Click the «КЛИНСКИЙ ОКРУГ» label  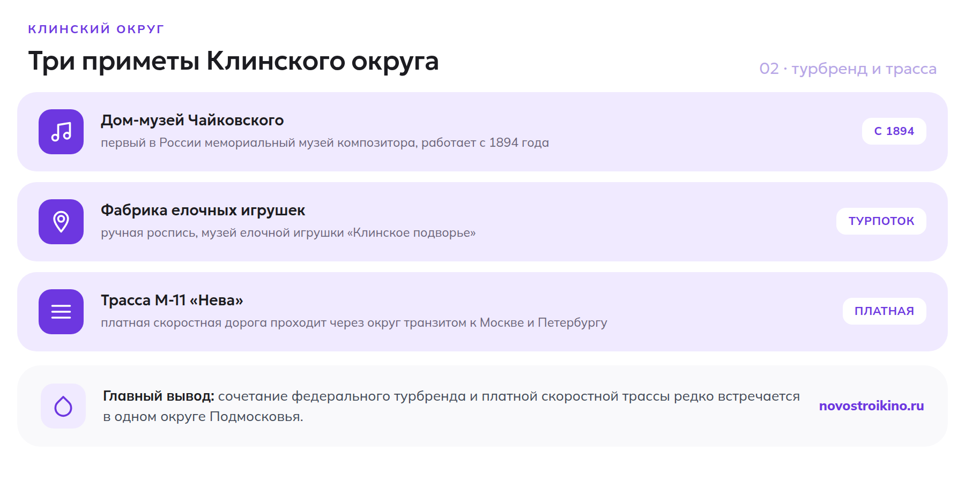pyautogui.click(x=96, y=29)
